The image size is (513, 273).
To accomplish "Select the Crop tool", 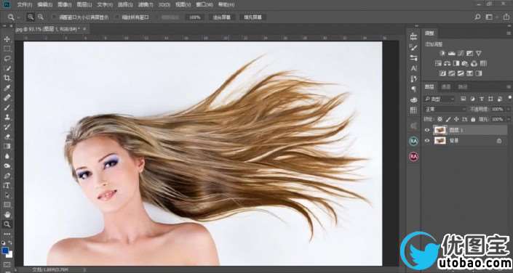I will (x=7, y=78).
